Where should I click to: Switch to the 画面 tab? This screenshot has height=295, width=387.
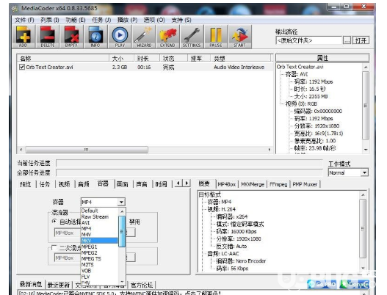pyautogui.click(x=122, y=184)
